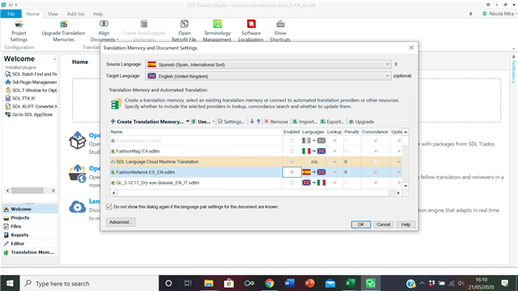Open the Add-Ins ribbon tab
This screenshot has width=518, height=291.
(75, 14)
